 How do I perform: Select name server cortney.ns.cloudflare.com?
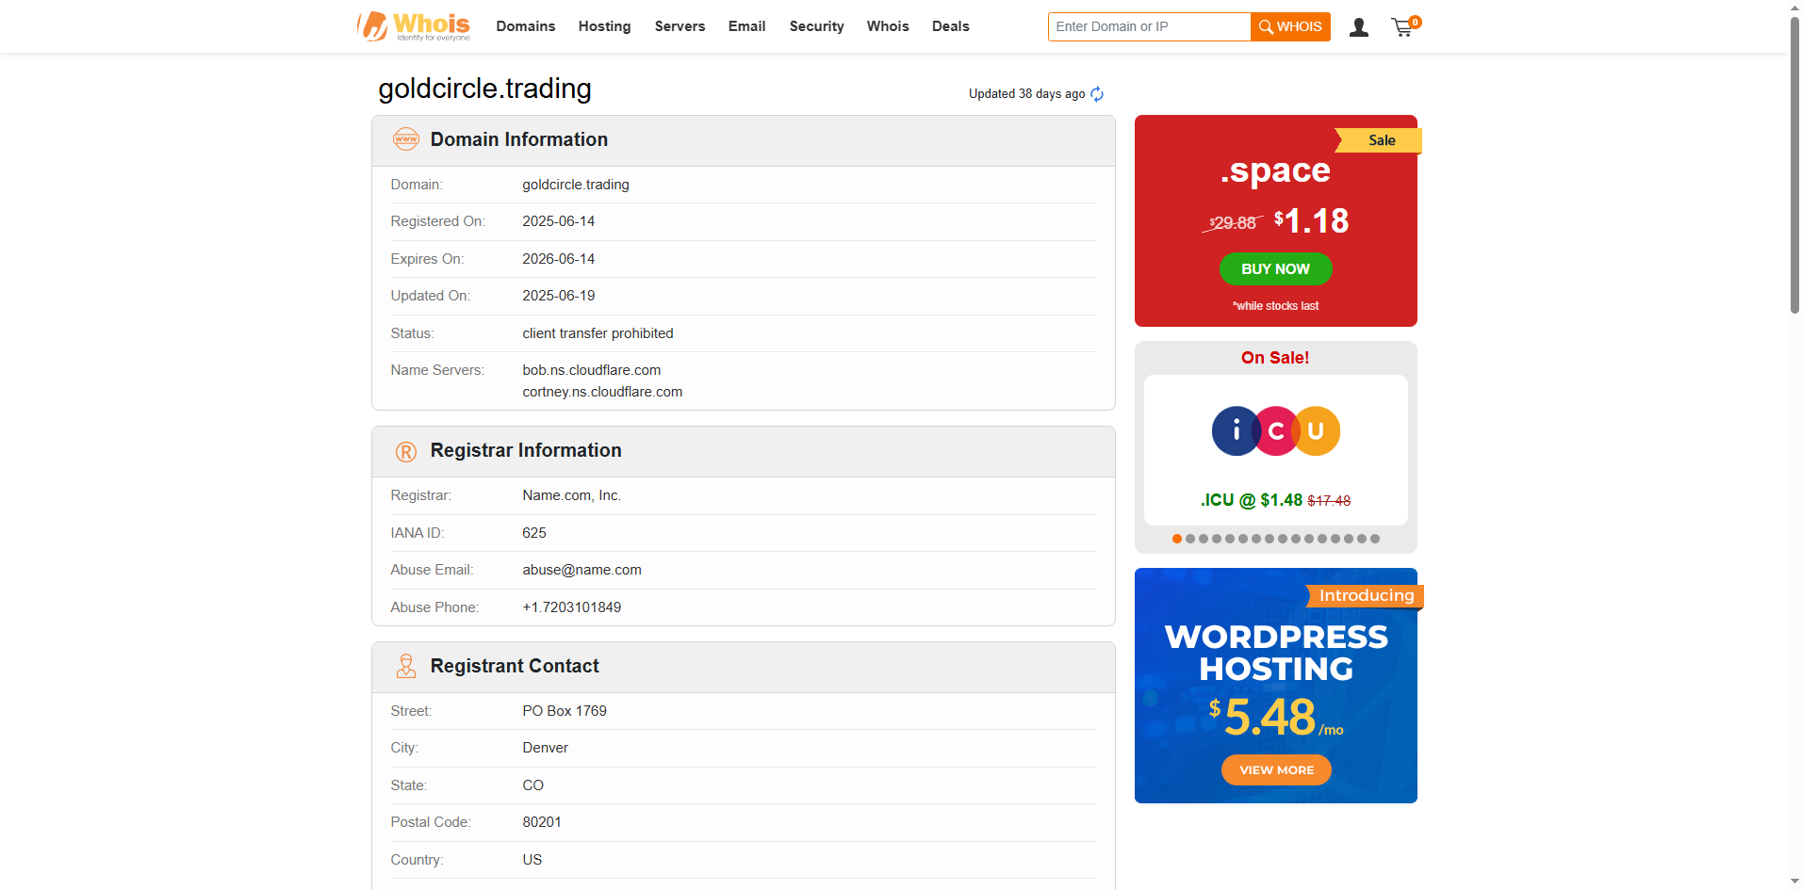pos(602,392)
